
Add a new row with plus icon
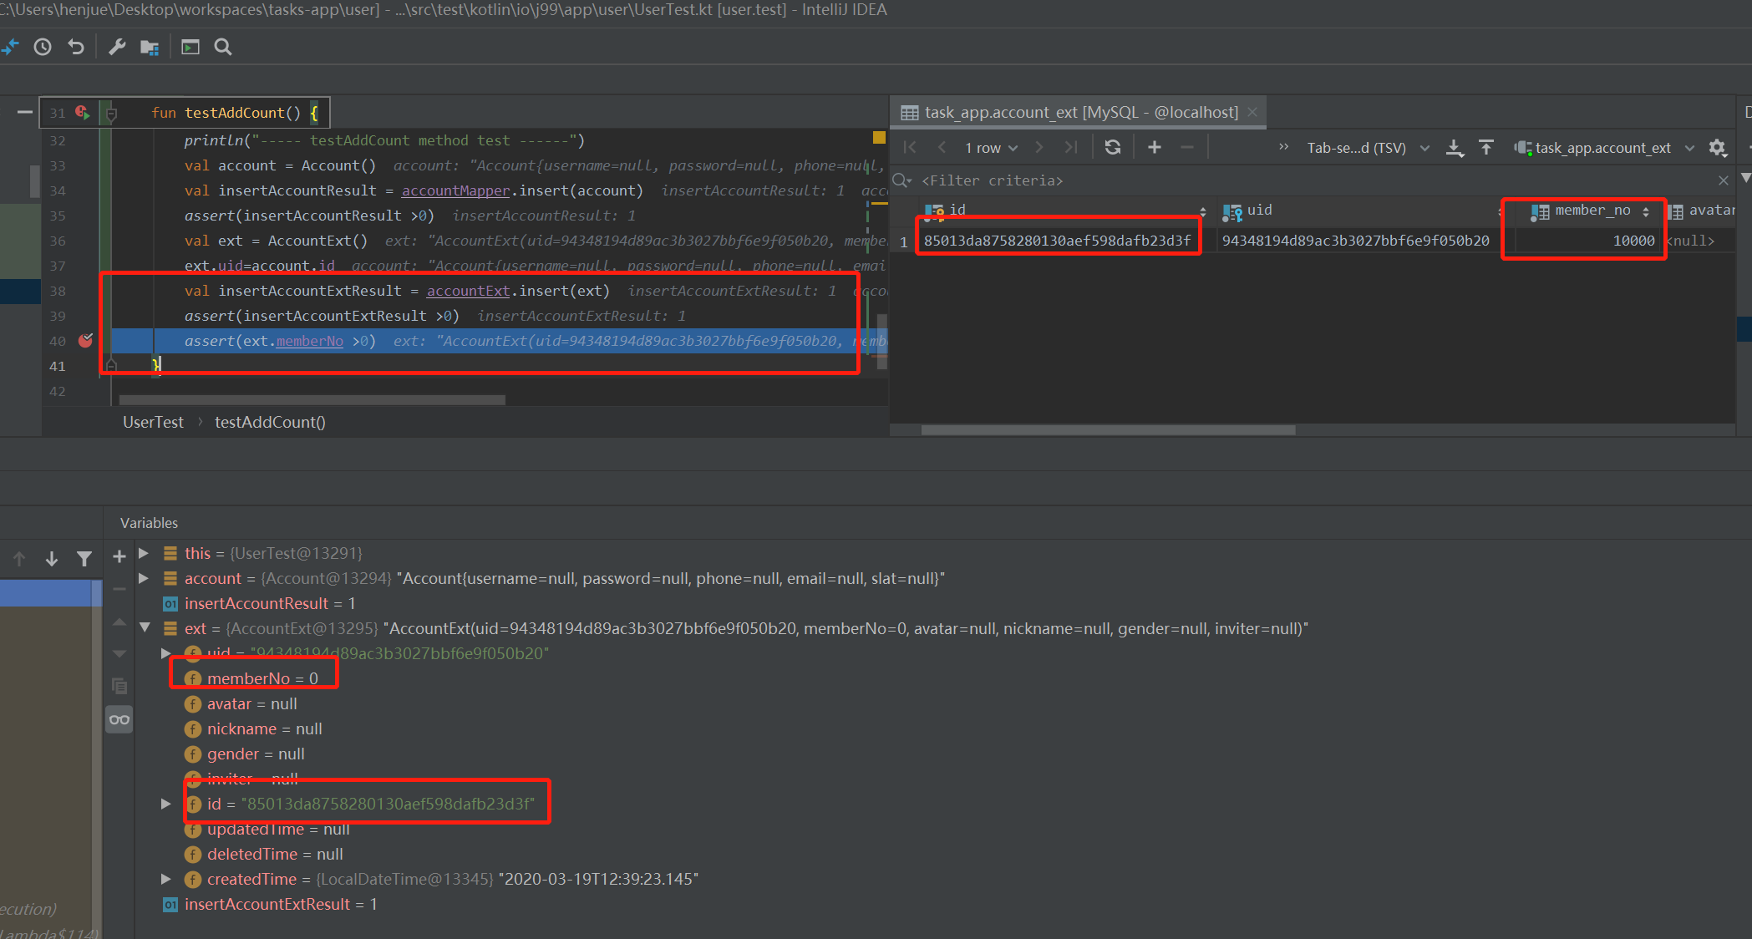click(x=1155, y=148)
